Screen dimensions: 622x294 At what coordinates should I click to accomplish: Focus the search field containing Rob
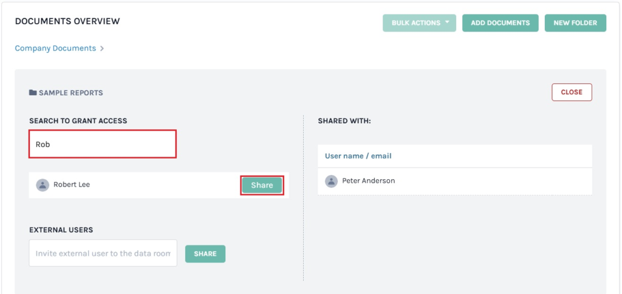coord(103,145)
